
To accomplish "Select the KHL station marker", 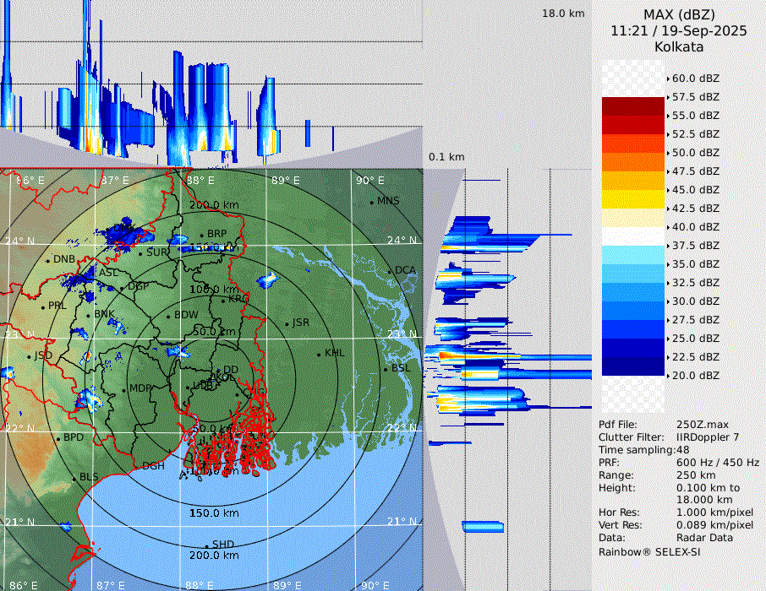I will tap(319, 354).
